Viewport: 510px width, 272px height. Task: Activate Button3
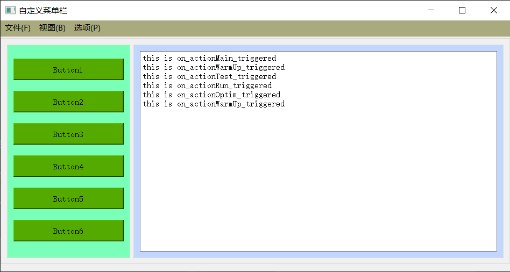pos(68,134)
